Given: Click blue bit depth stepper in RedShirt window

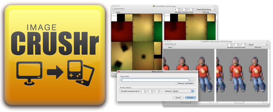Looking at the screenshot, I should (x=245, y=45).
